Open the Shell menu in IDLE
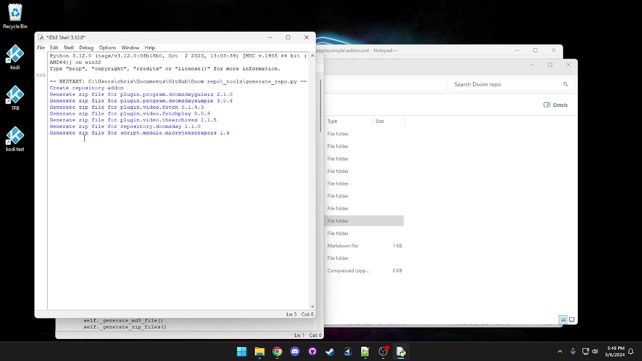The height and width of the screenshot is (361, 642). coord(69,48)
